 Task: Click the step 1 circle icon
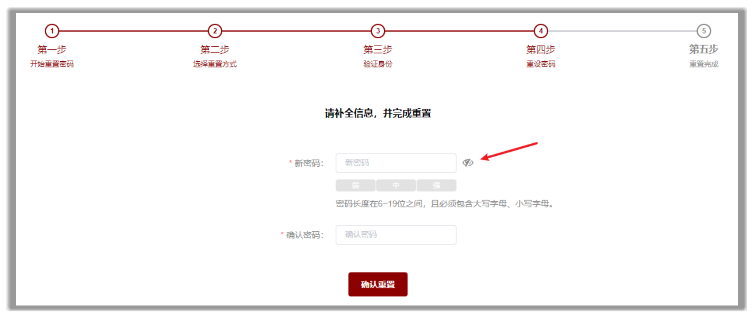(x=52, y=31)
